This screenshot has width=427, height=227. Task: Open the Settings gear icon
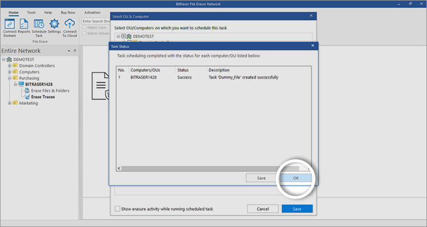[54, 24]
